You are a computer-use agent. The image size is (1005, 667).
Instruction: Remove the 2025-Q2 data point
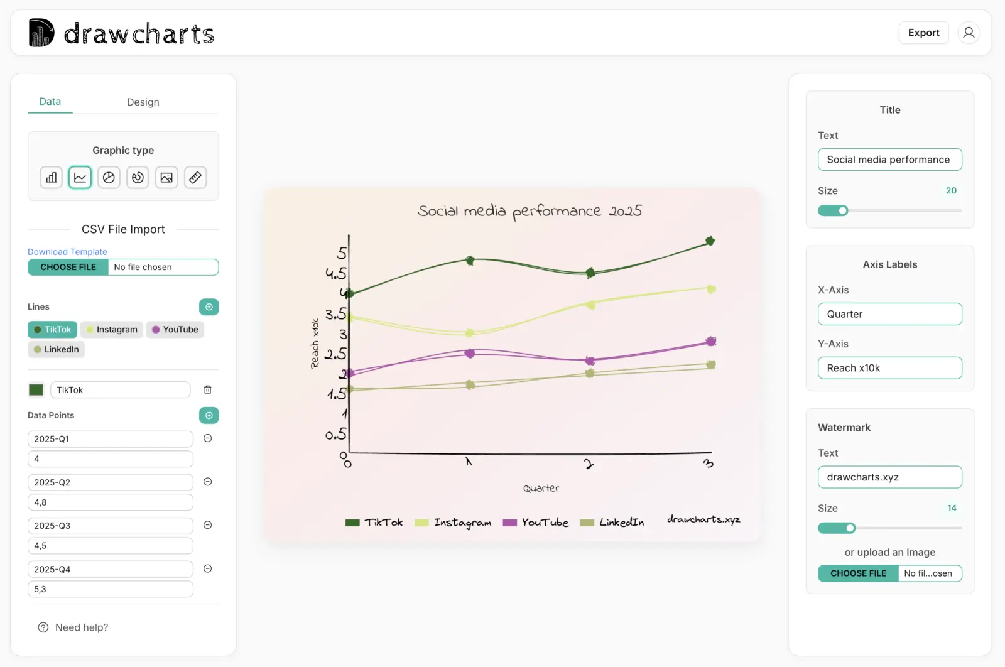pyautogui.click(x=207, y=482)
